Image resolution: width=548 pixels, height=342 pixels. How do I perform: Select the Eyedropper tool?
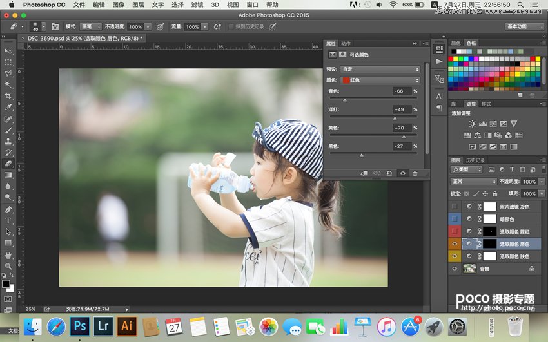coord(8,107)
